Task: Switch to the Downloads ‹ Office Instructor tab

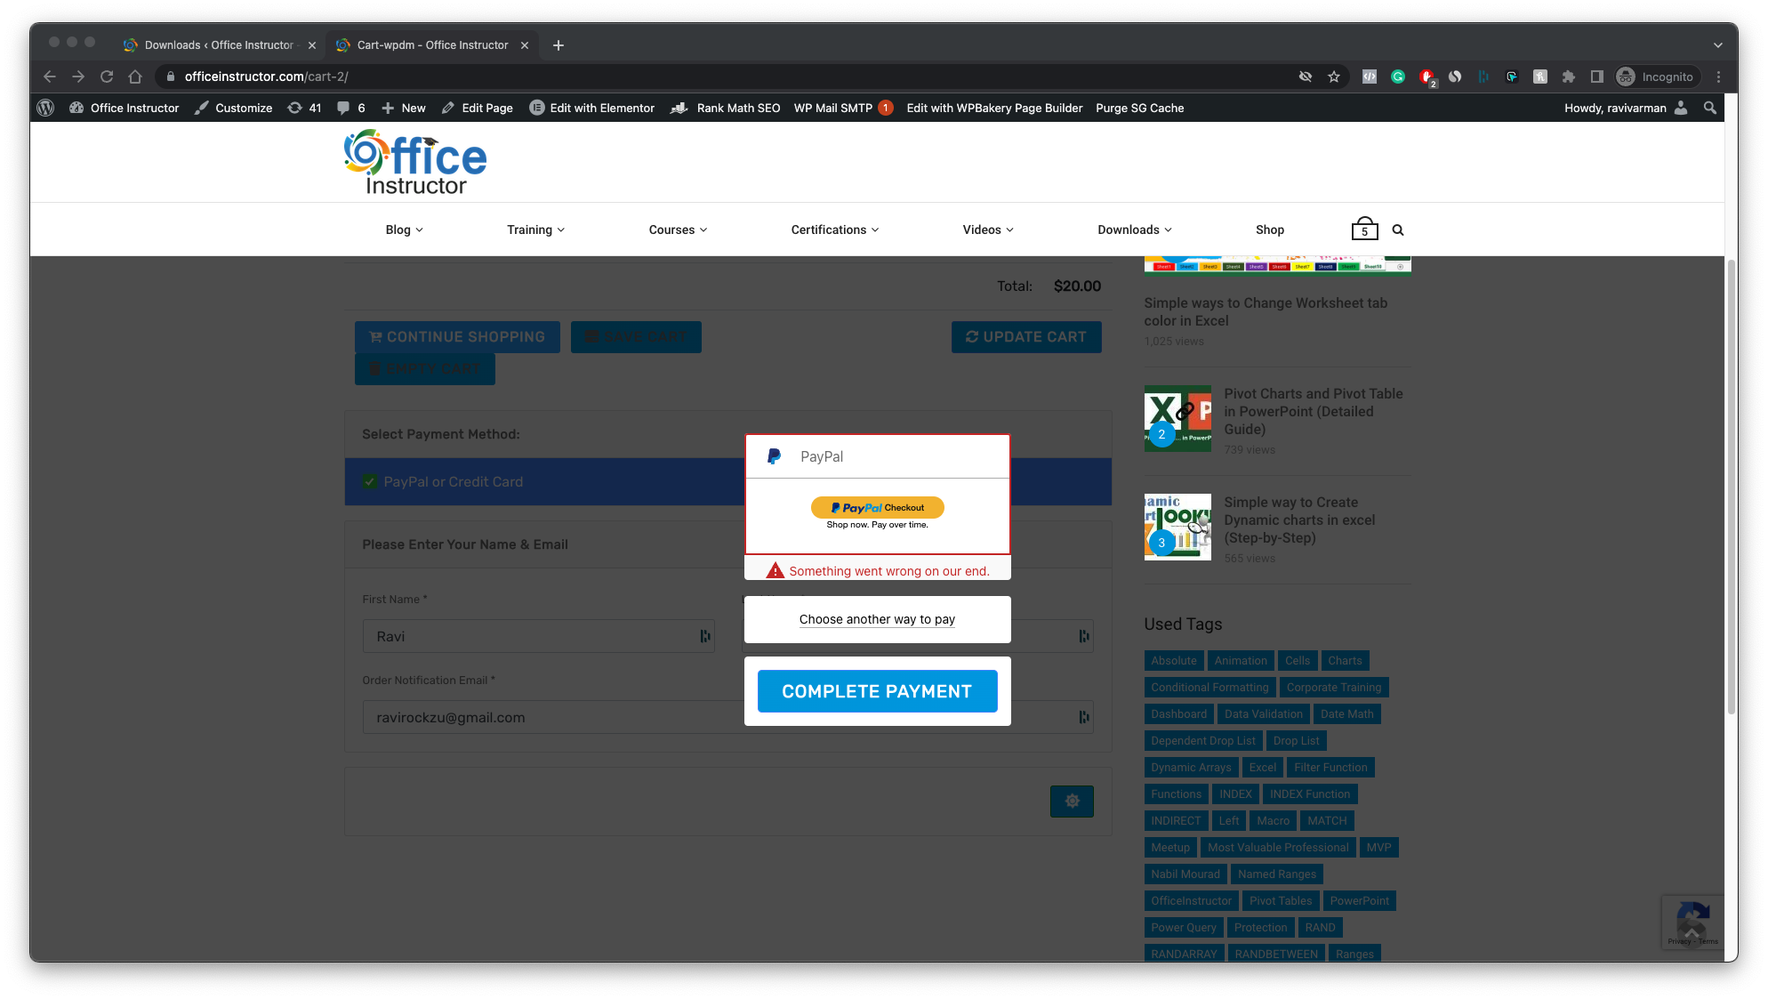Action: (x=219, y=45)
